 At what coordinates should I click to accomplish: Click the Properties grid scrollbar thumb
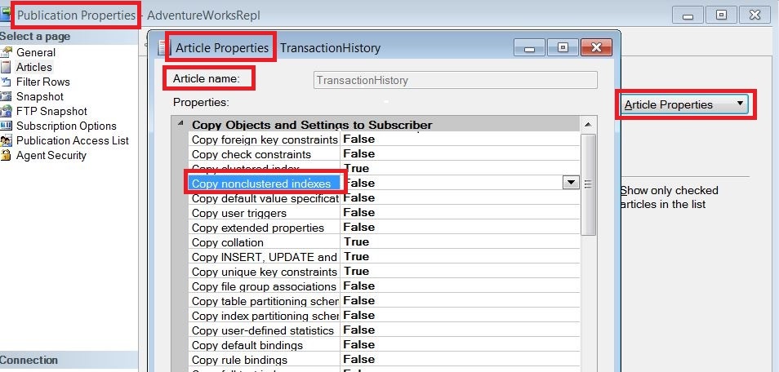point(588,184)
